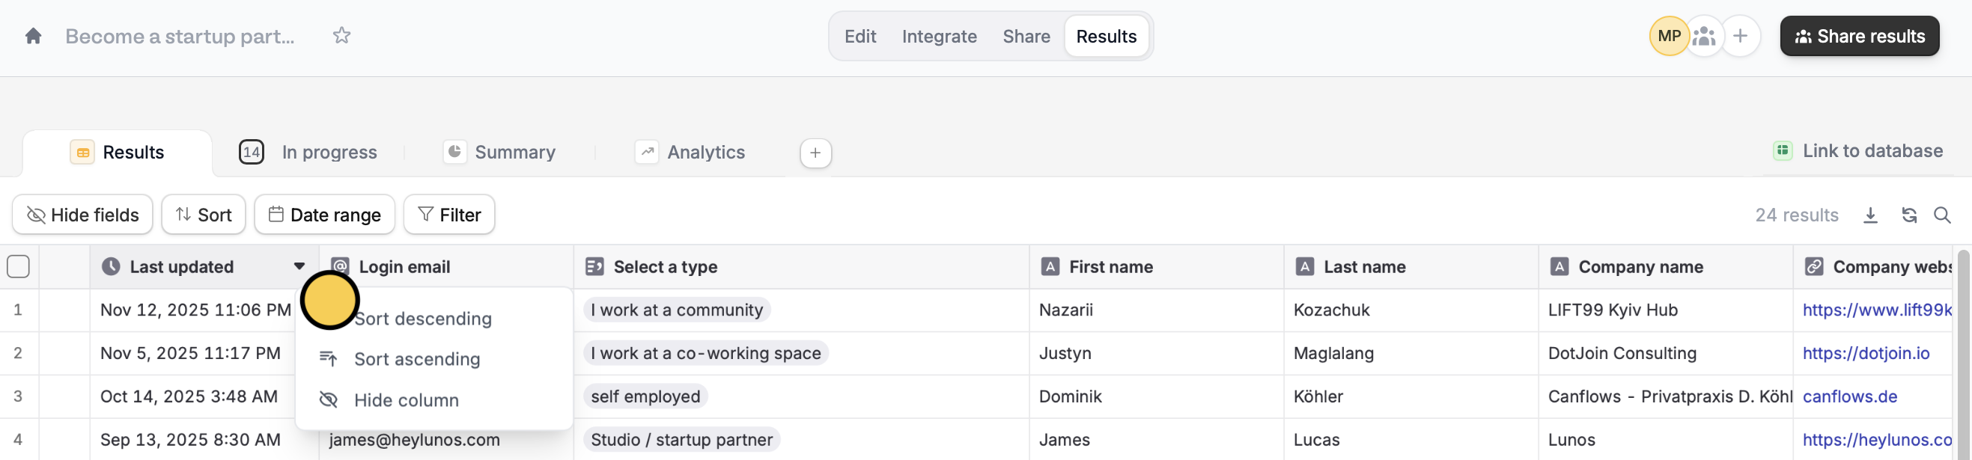Click the home icon
The height and width of the screenshot is (460, 1972).
(x=33, y=36)
